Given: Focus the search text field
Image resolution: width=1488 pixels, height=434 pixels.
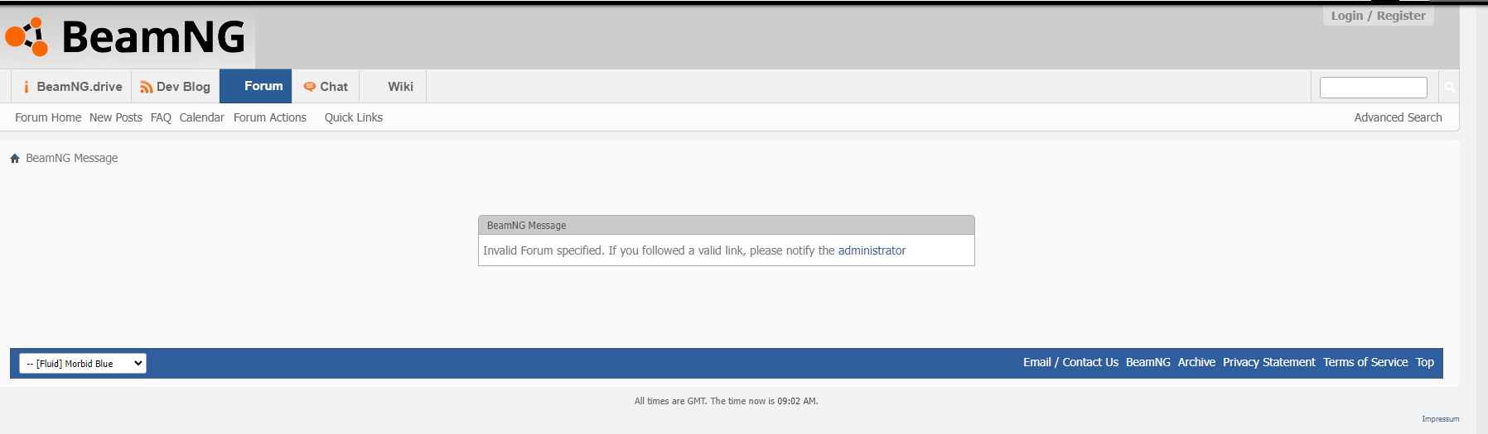Looking at the screenshot, I should [x=1373, y=87].
